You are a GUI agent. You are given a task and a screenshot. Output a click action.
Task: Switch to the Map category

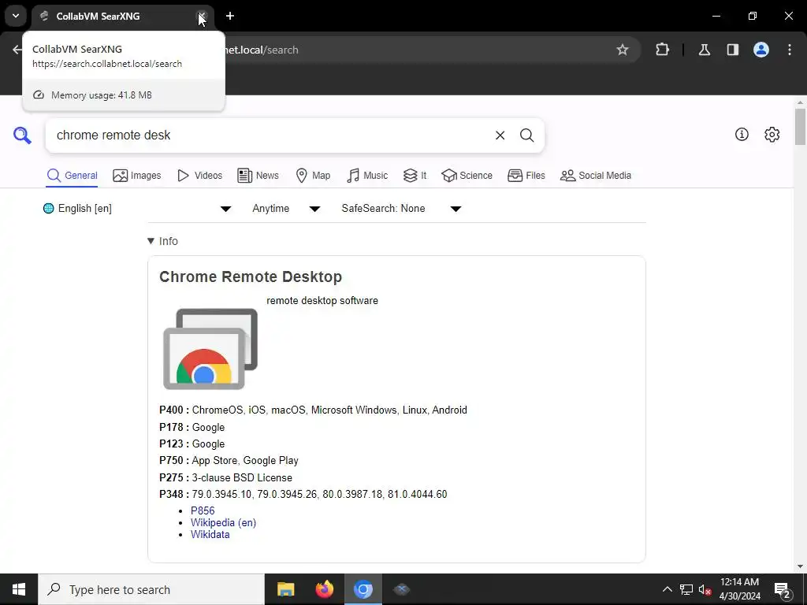click(x=313, y=176)
